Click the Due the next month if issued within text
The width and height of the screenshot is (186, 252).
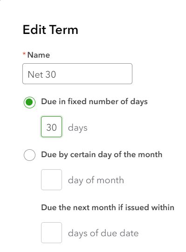pos(108,207)
